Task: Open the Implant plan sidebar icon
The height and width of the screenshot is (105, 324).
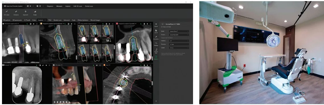Action: [156, 51]
